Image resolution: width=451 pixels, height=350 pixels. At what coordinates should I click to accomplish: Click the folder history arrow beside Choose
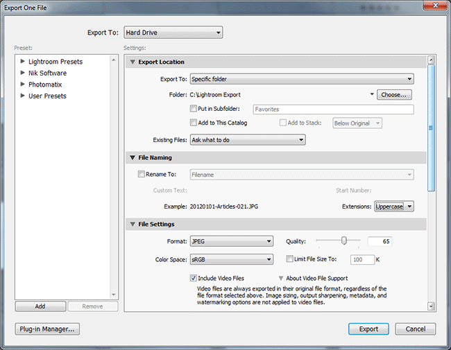tap(372, 94)
